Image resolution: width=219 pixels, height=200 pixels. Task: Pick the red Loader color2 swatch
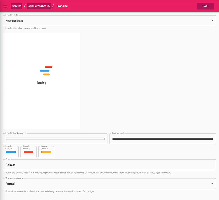tap(29, 152)
